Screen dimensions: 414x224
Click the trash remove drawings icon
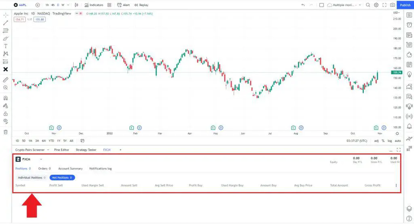pyautogui.click(x=6, y=132)
